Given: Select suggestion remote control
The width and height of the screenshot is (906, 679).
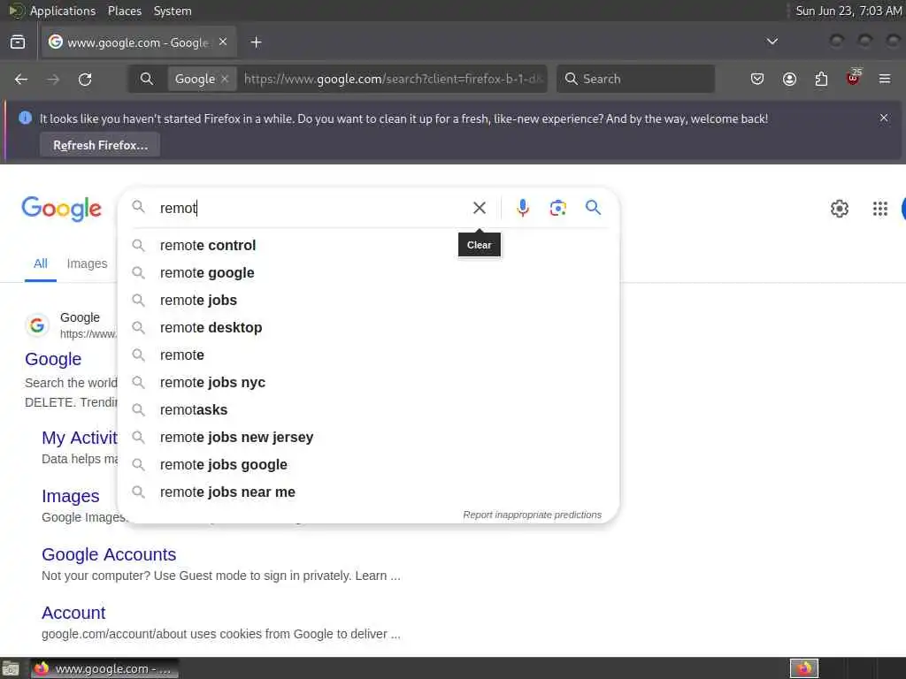Looking at the screenshot, I should click(369, 246).
